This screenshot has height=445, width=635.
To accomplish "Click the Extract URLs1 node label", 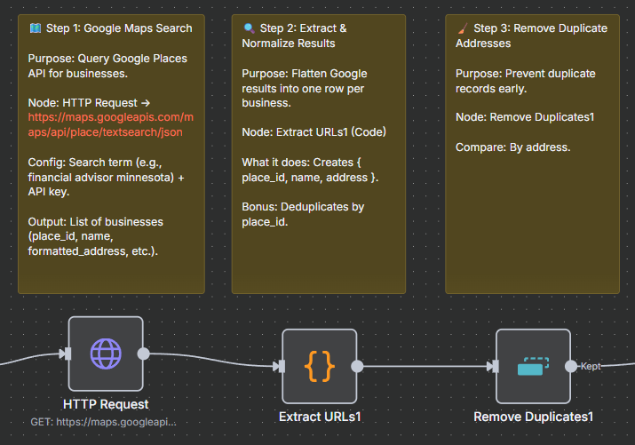I will [x=320, y=417].
